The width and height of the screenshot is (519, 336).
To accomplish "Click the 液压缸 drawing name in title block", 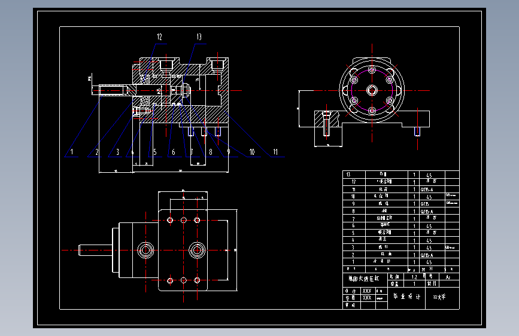I will (363, 279).
